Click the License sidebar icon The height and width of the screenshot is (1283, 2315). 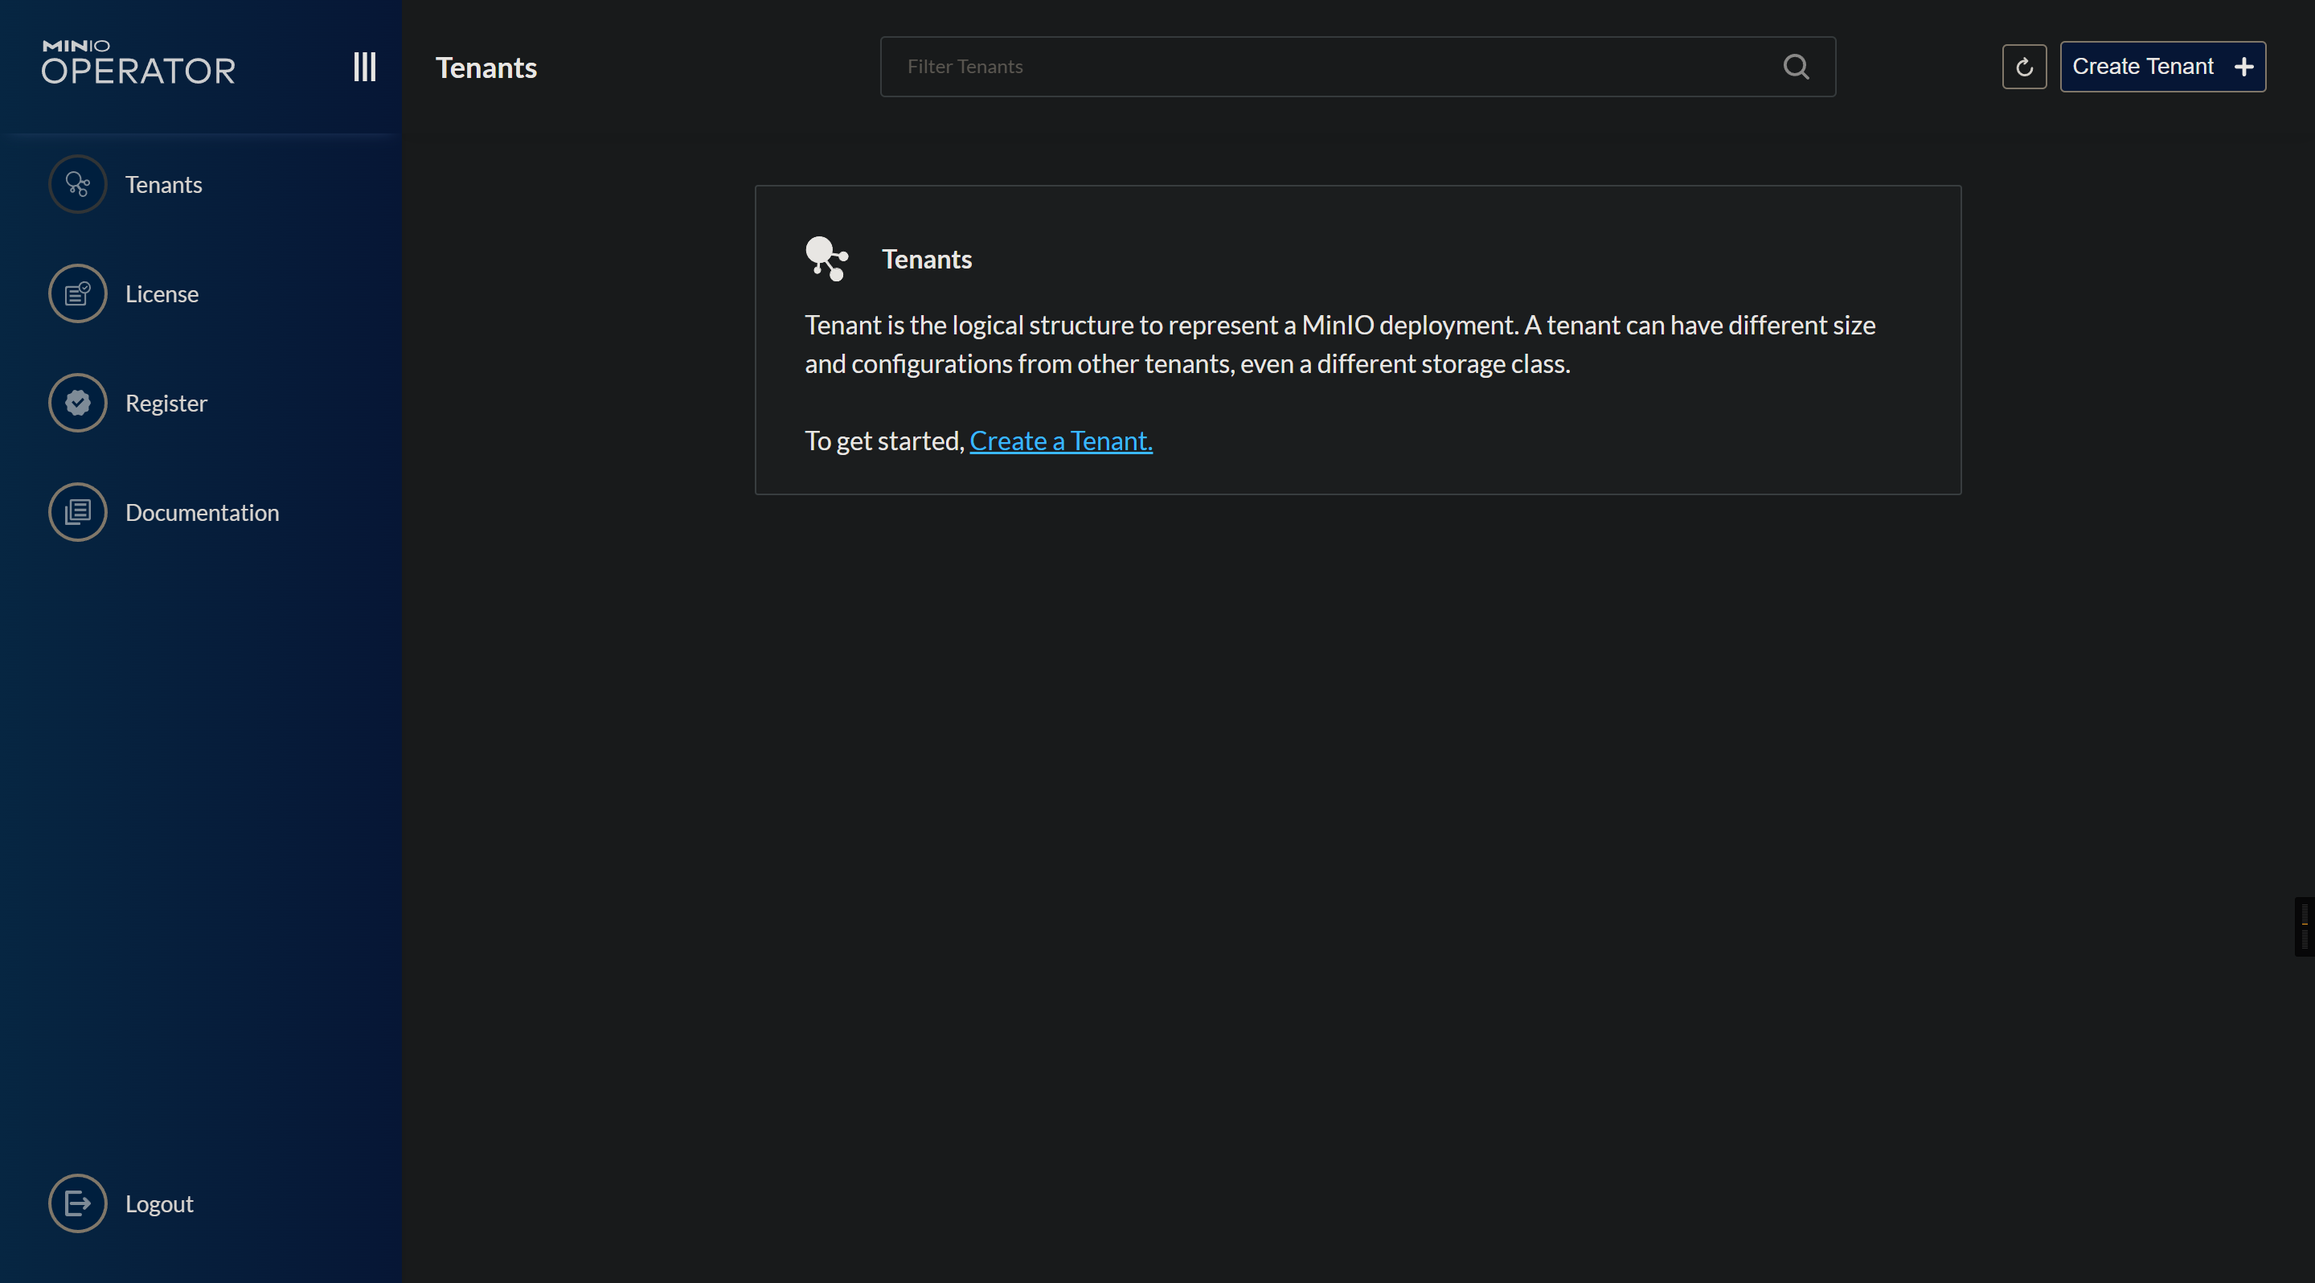[78, 293]
